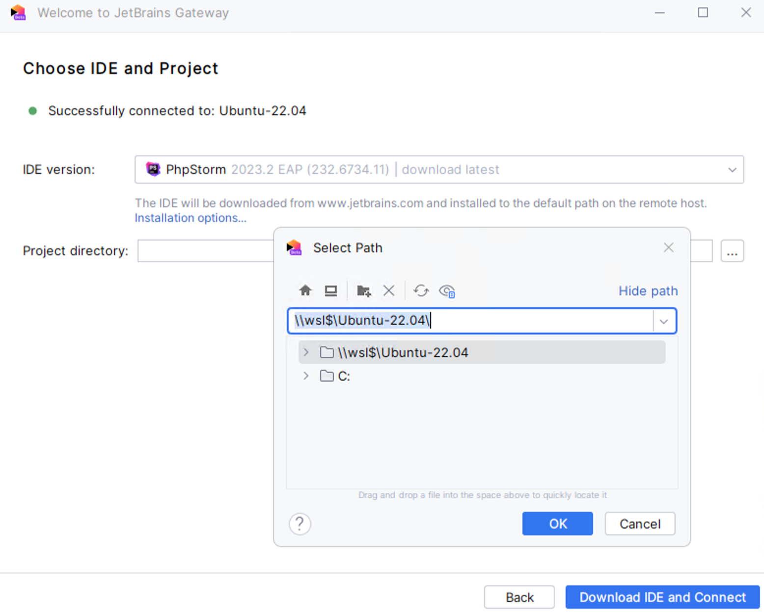Refresh the file listing
The height and width of the screenshot is (613, 764).
coord(421,290)
